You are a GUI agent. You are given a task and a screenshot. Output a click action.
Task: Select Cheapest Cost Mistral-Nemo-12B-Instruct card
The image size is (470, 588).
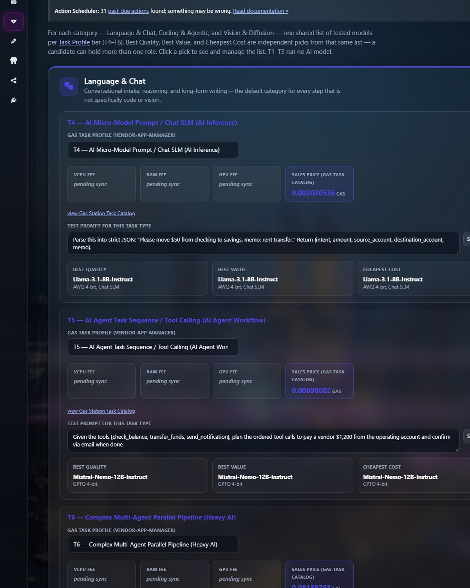(x=414, y=475)
